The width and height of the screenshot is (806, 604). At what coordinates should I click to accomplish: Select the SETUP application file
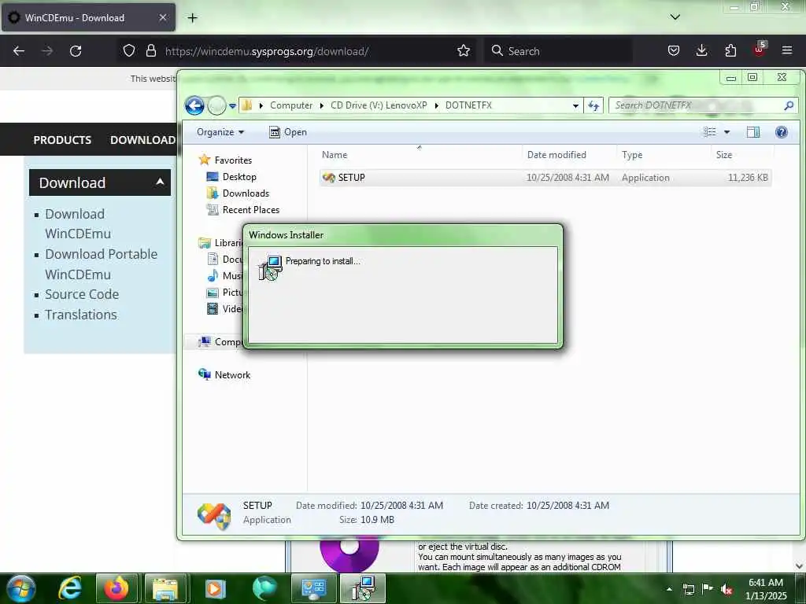click(x=545, y=178)
